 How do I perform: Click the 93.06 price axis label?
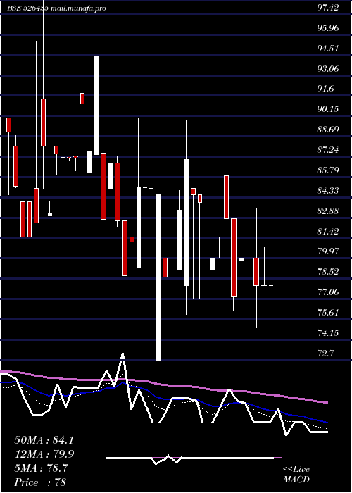click(x=328, y=69)
